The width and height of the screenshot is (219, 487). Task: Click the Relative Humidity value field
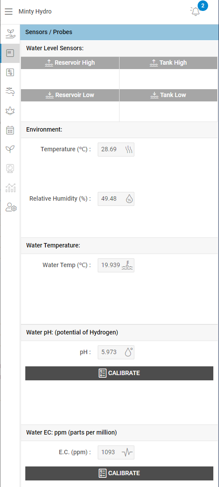pyautogui.click(x=116, y=199)
